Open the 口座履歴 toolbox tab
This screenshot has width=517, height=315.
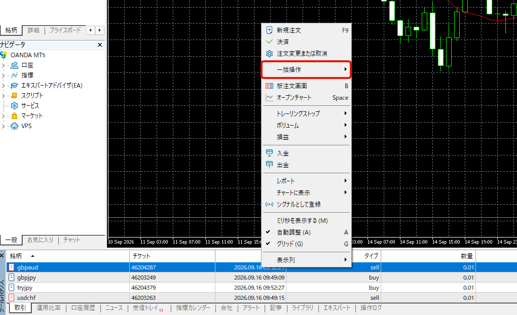pos(83,308)
